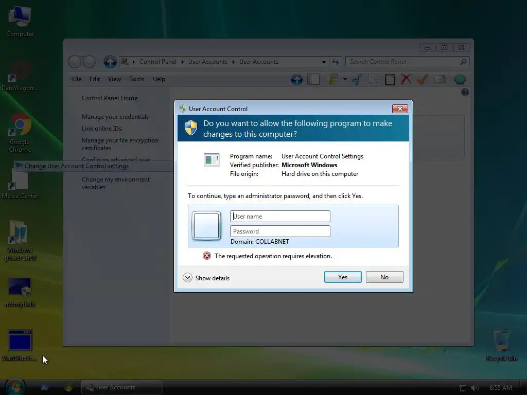Click Yes in the User Account Control dialog
The image size is (527, 395).
pyautogui.click(x=342, y=277)
